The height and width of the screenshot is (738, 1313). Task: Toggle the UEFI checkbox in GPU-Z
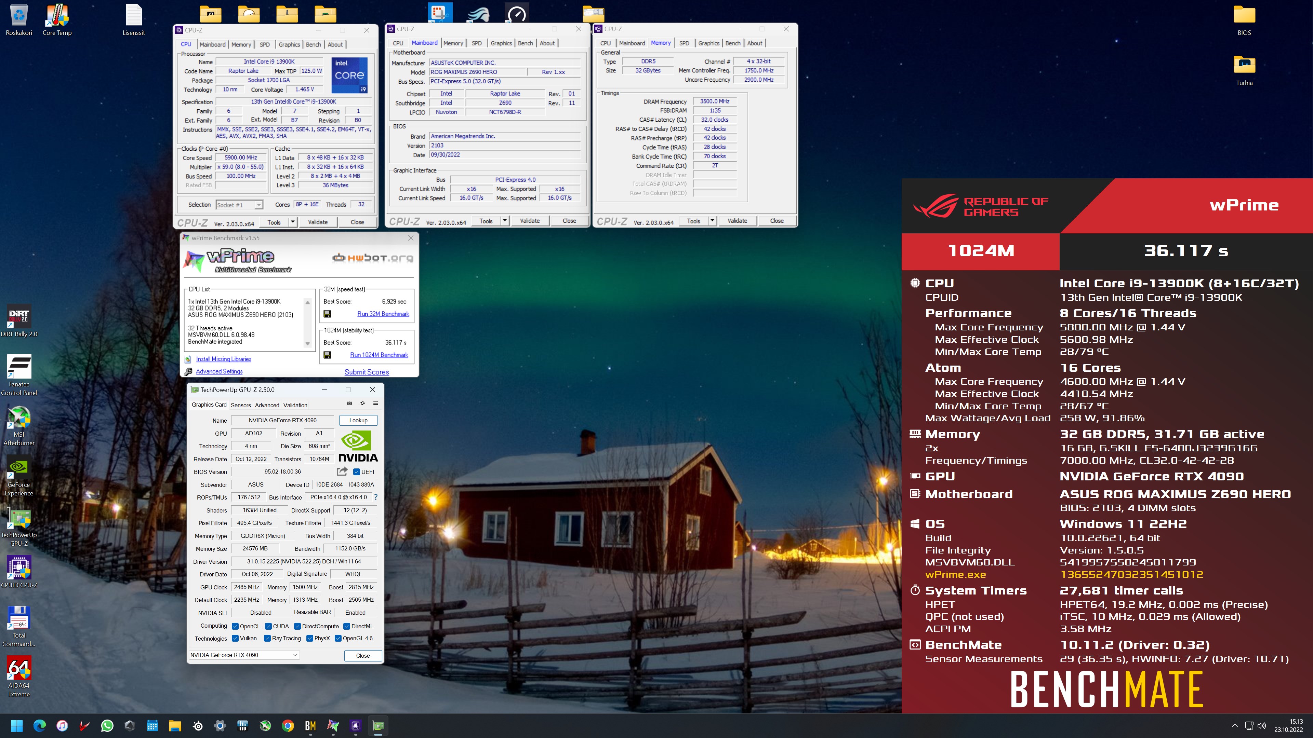(x=357, y=471)
